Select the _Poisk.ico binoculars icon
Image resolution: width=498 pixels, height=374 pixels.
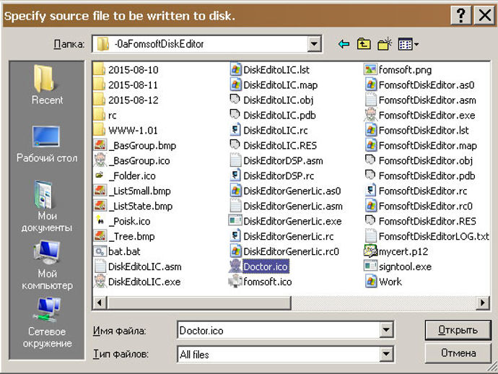pos(100,220)
